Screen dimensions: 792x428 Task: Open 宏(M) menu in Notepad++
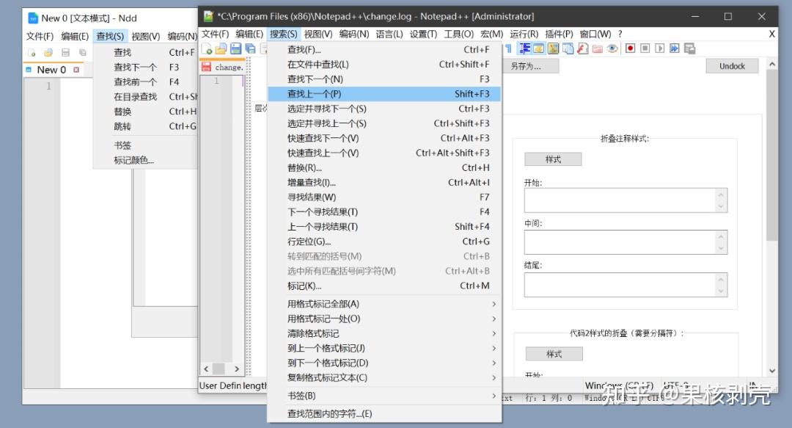pos(491,34)
